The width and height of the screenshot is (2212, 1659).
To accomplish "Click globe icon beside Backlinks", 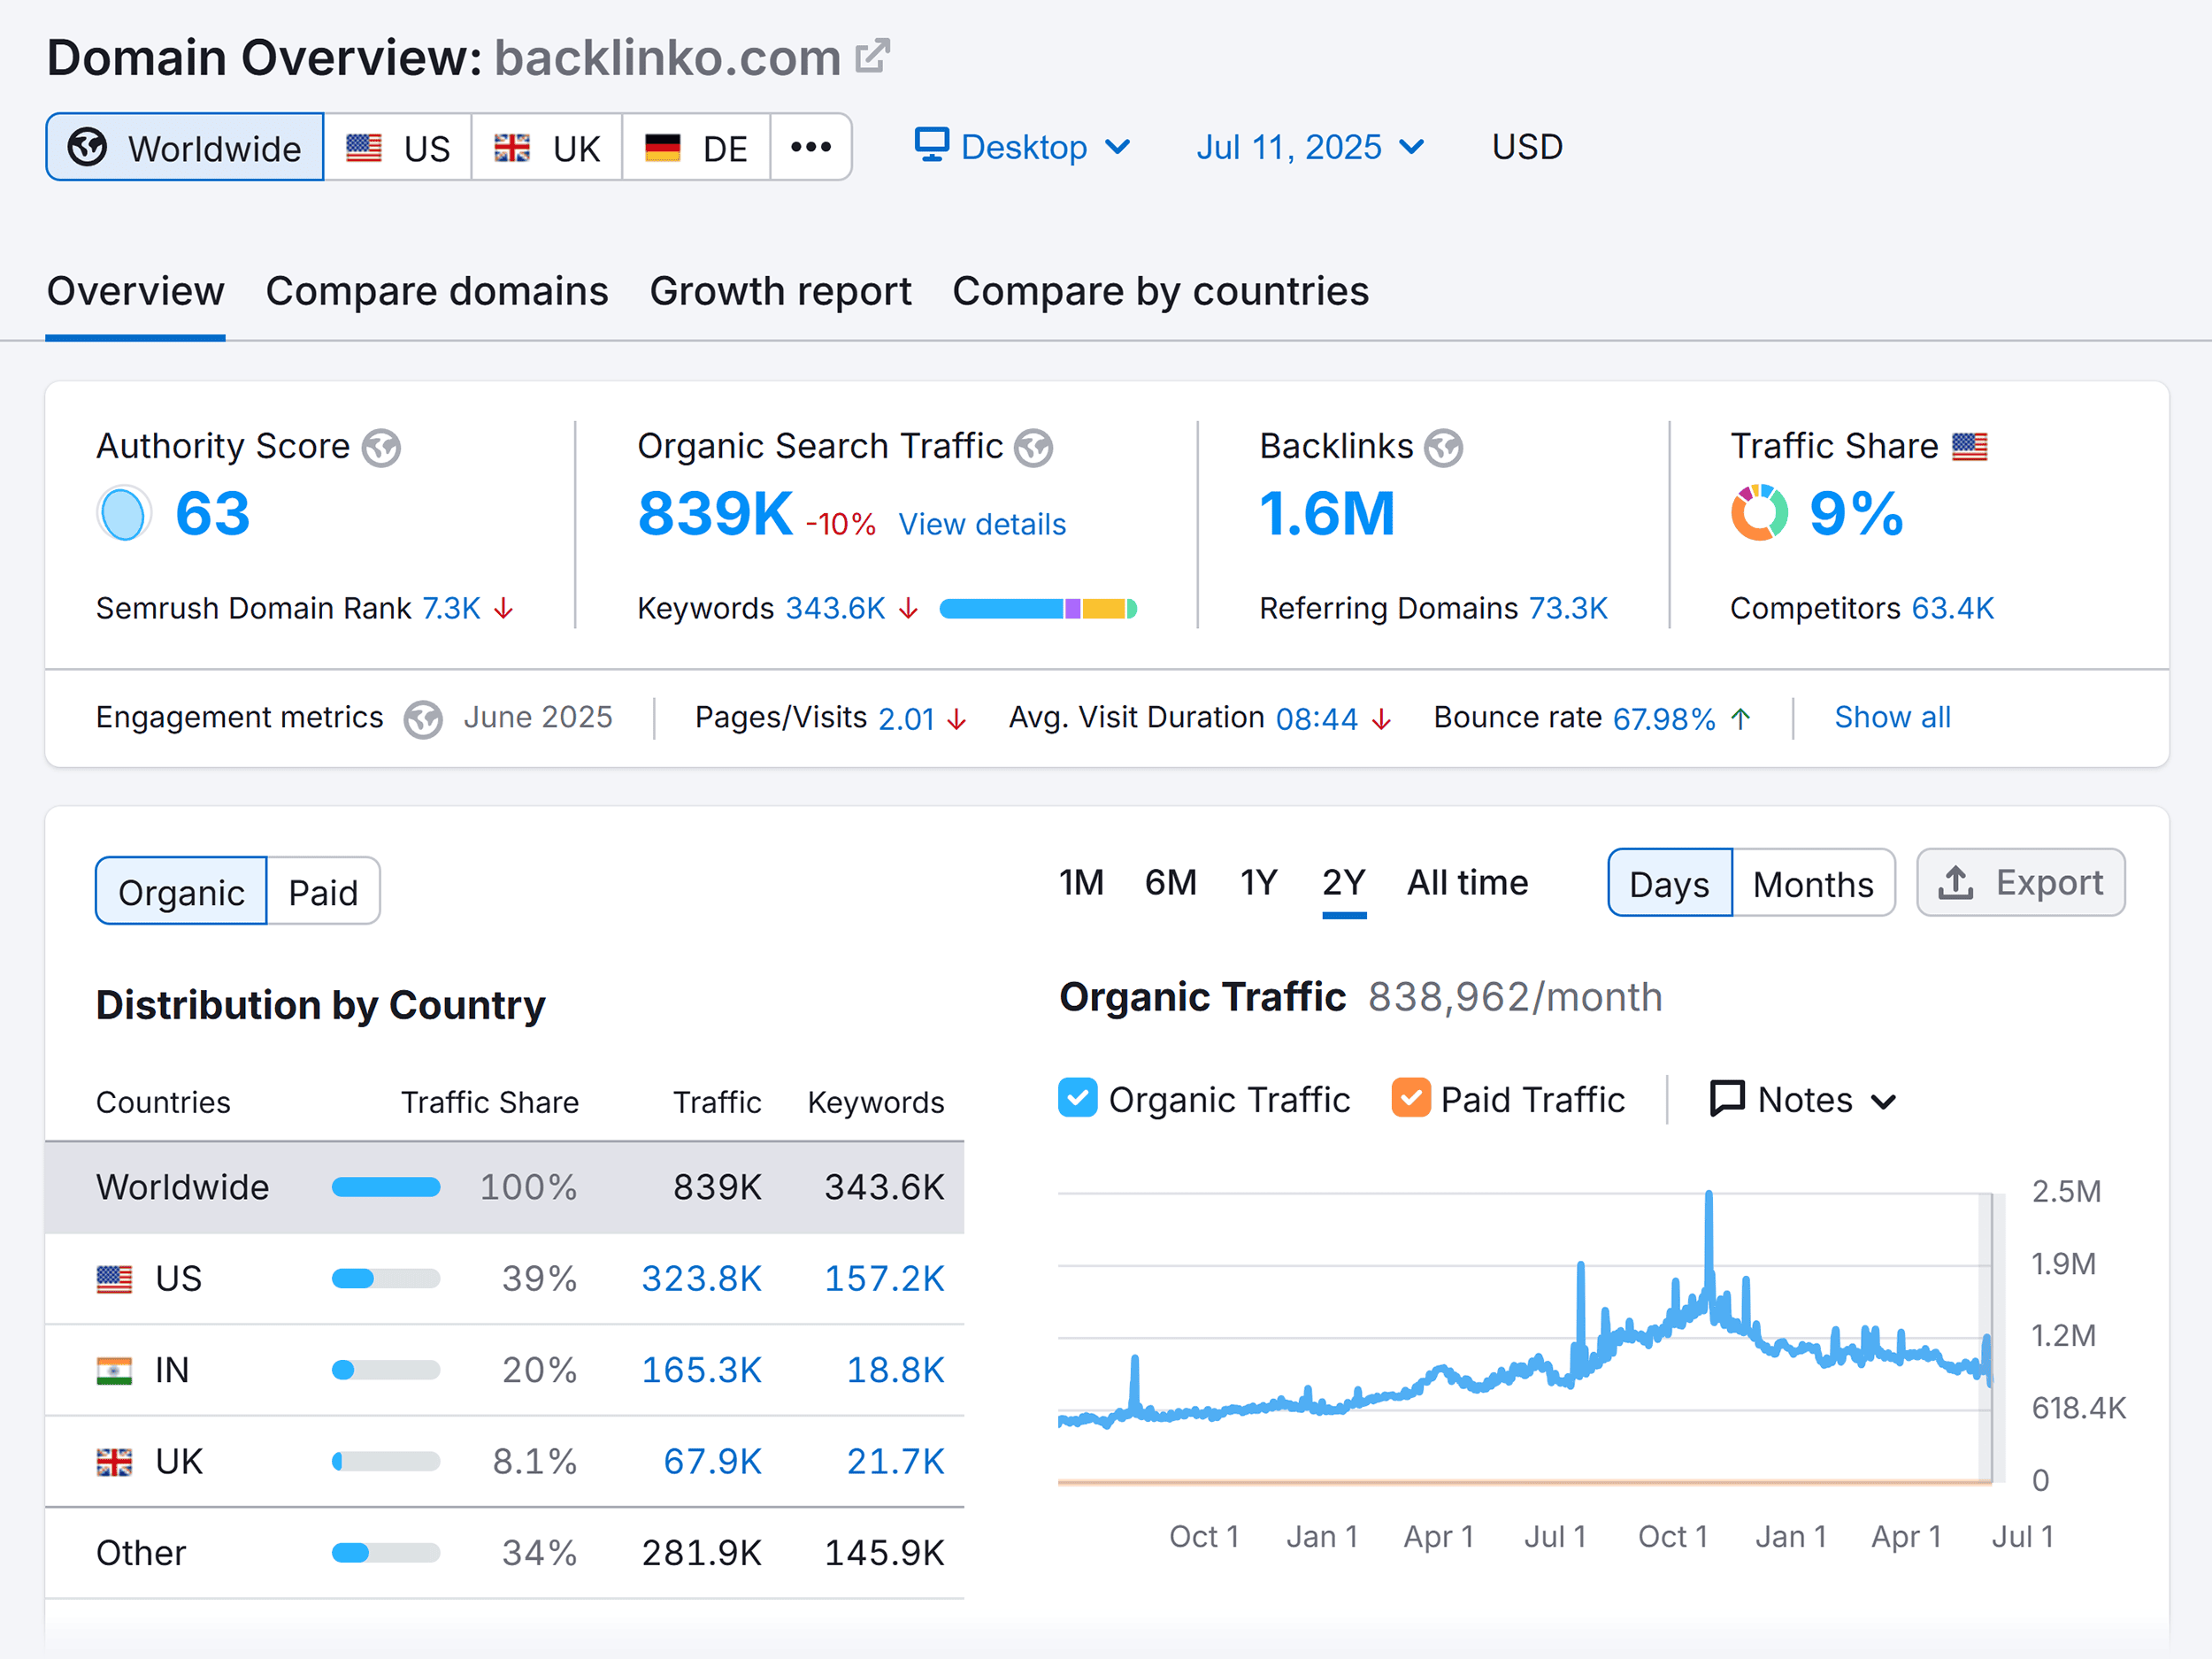I will coord(1444,448).
